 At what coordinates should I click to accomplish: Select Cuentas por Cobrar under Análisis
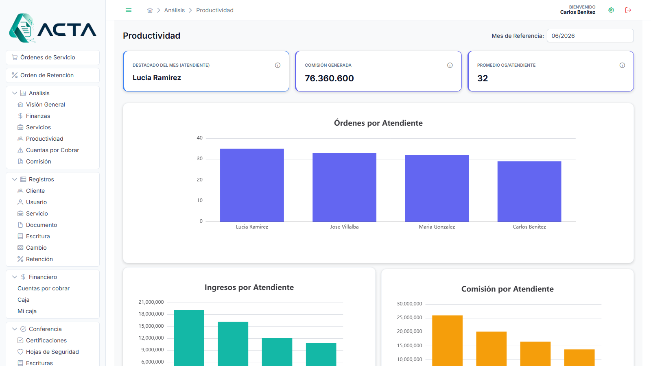pyautogui.click(x=52, y=150)
